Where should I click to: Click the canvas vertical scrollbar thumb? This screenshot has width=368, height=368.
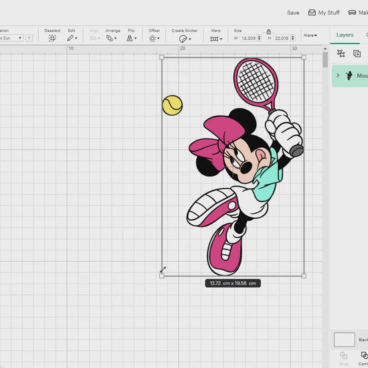(x=325, y=60)
